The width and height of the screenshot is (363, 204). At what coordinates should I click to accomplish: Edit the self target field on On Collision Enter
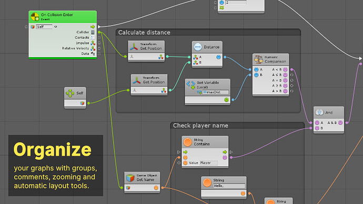pos(44,27)
